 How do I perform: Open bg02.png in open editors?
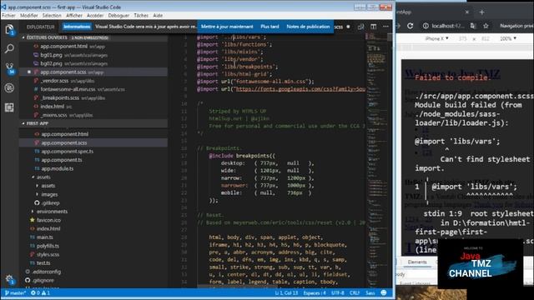coord(51,63)
